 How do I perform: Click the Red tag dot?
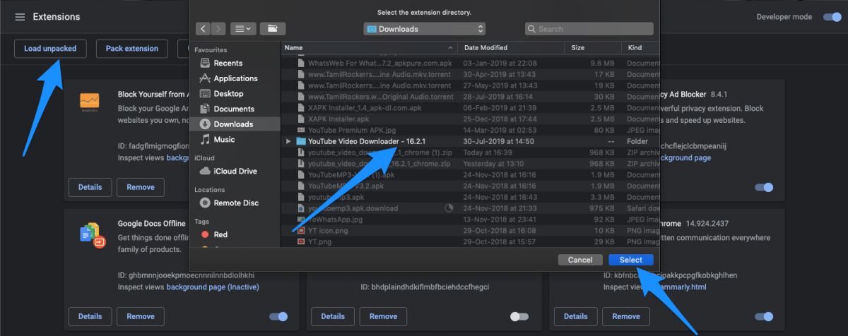[x=205, y=234]
